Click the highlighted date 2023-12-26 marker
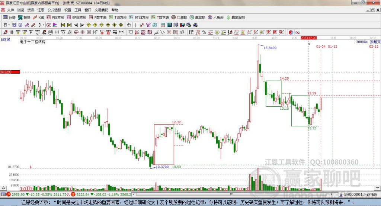Viewport: 381px width, 206px height. tap(308, 38)
